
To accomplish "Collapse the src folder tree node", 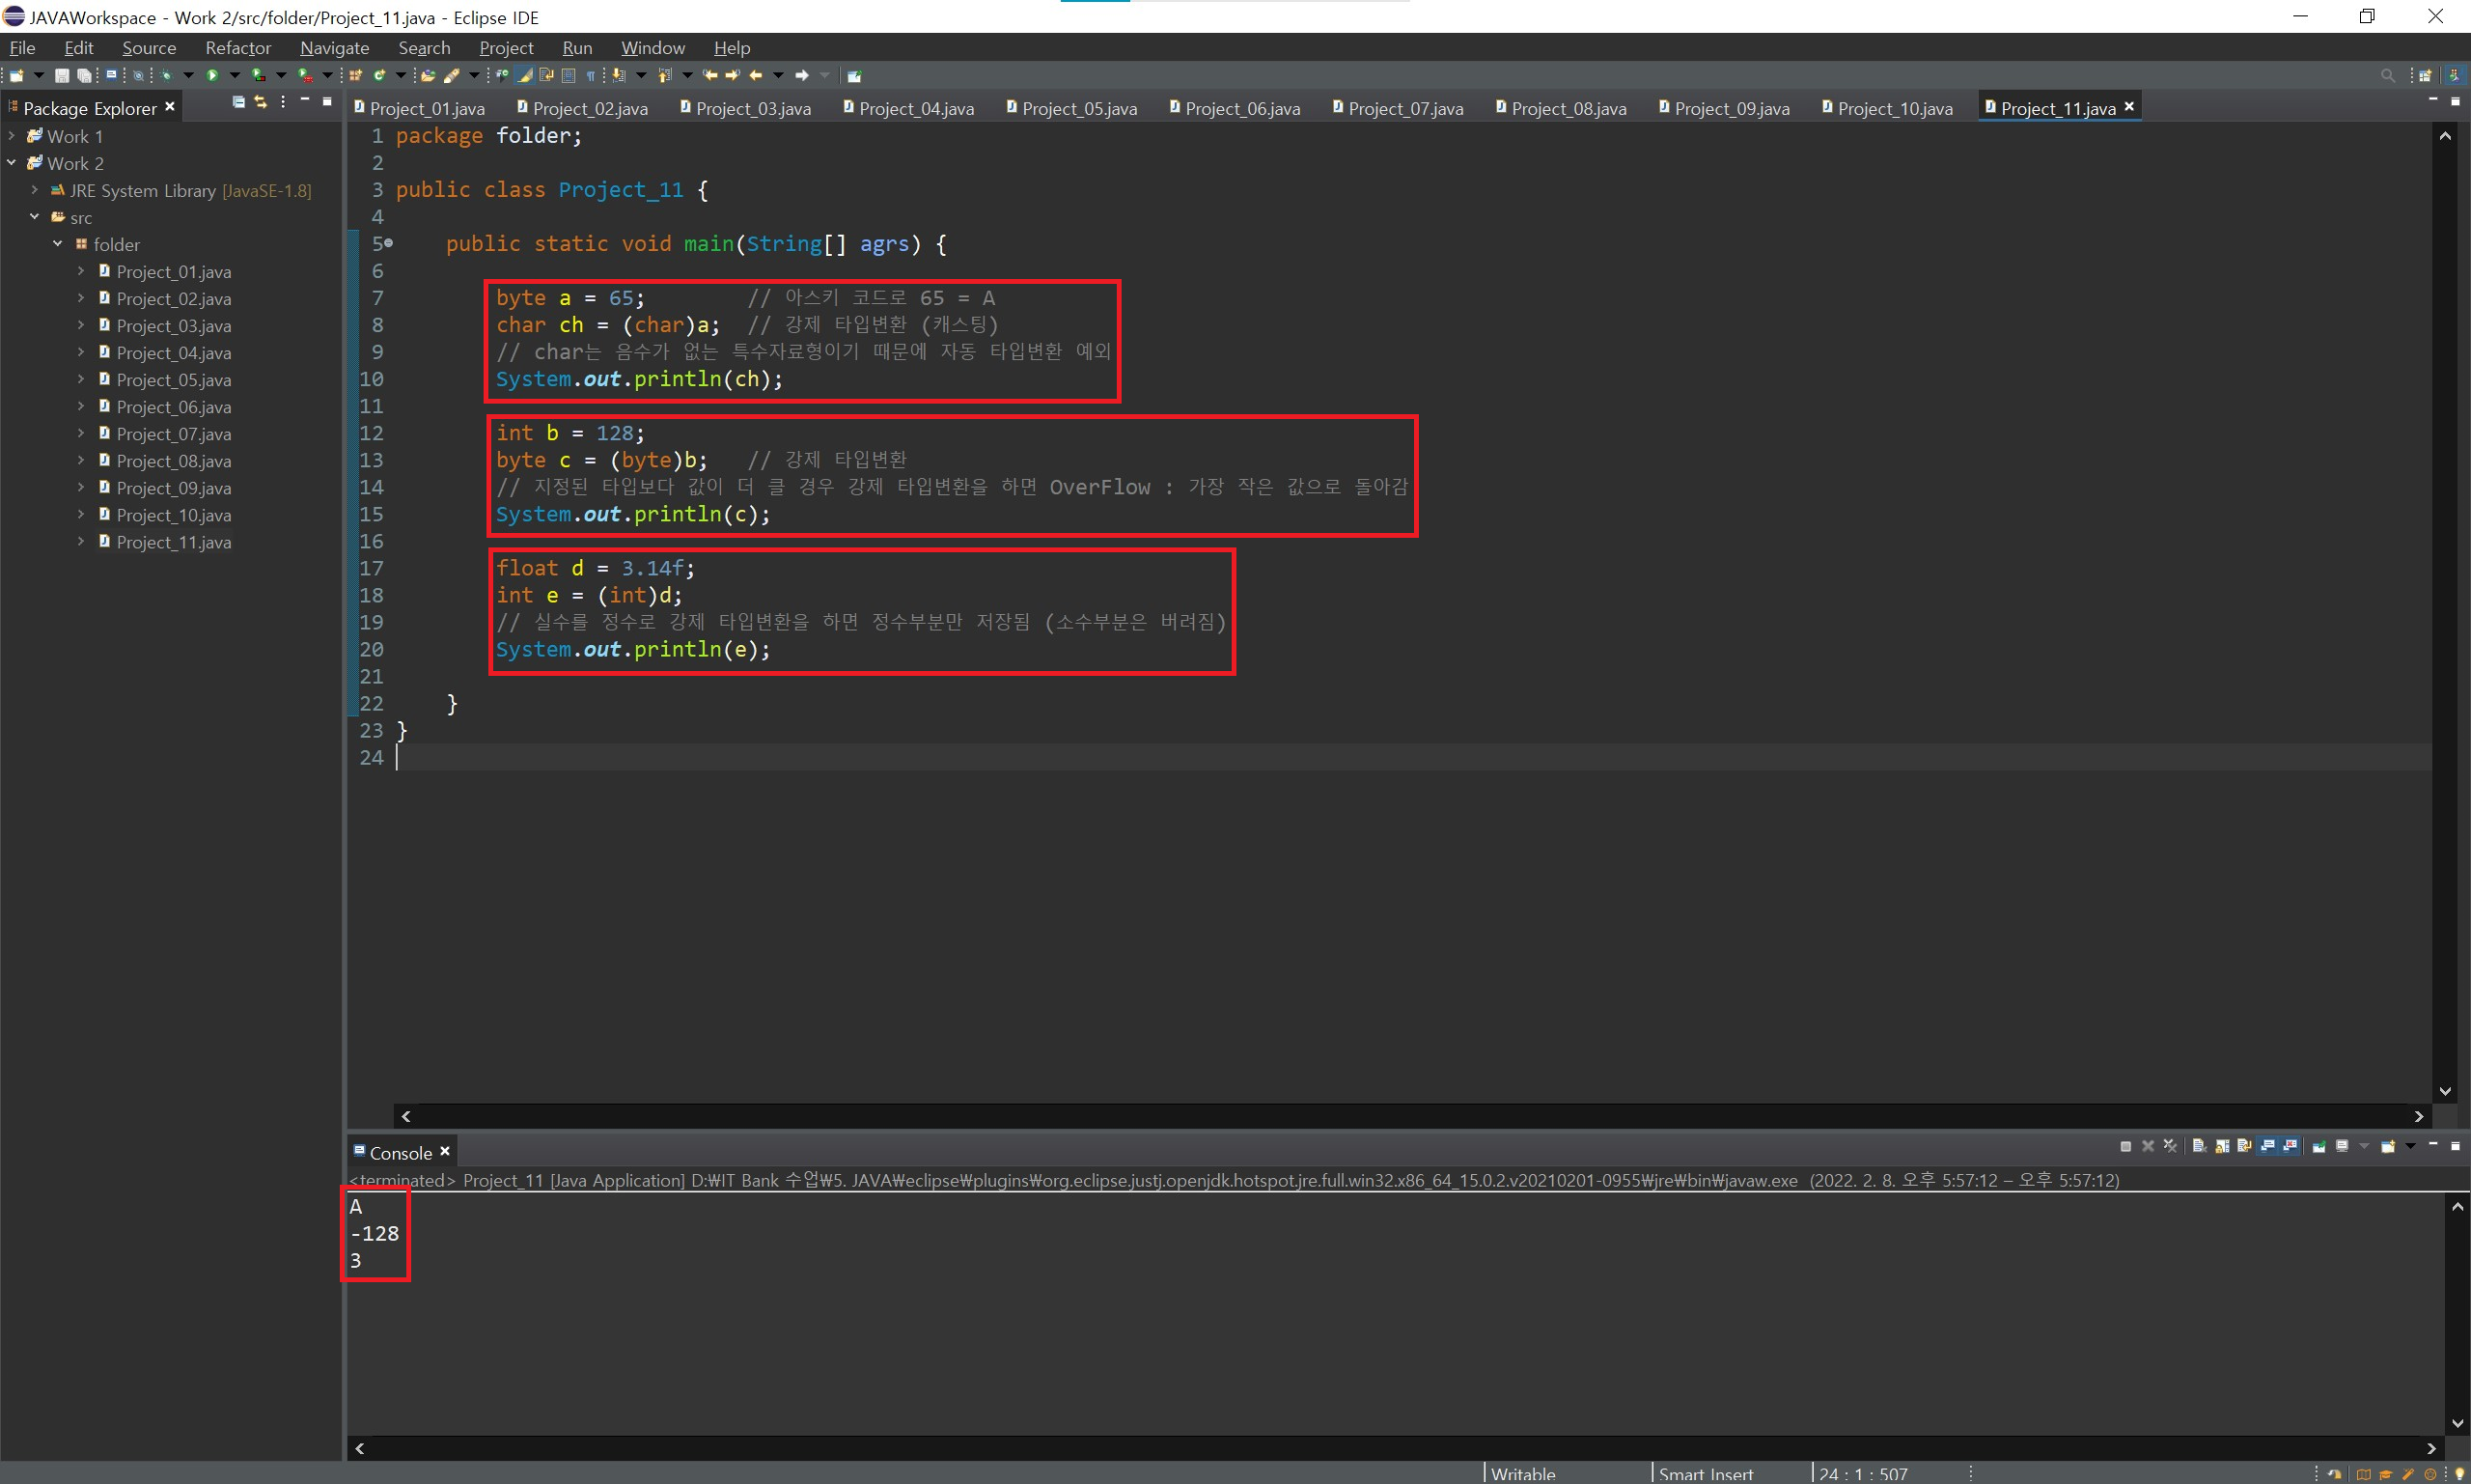I will point(34,217).
